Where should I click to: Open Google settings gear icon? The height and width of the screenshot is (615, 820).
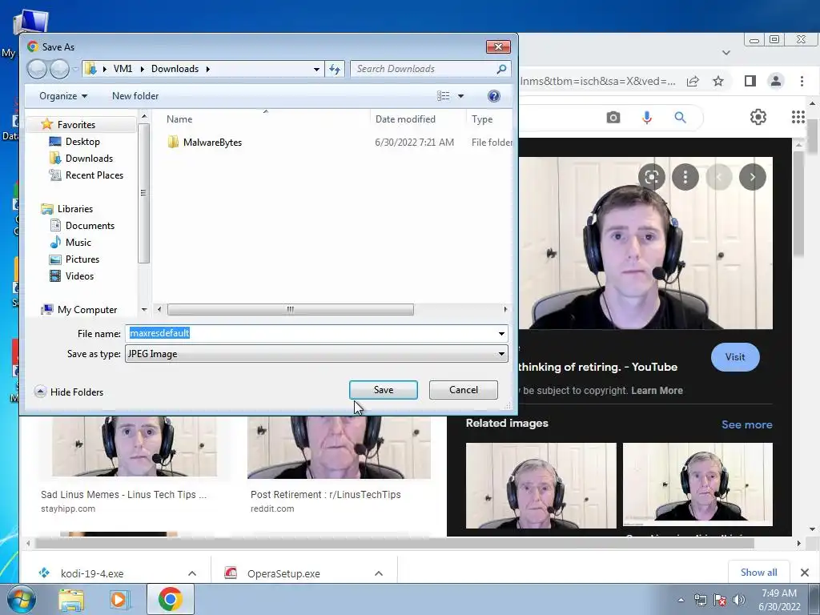click(758, 117)
